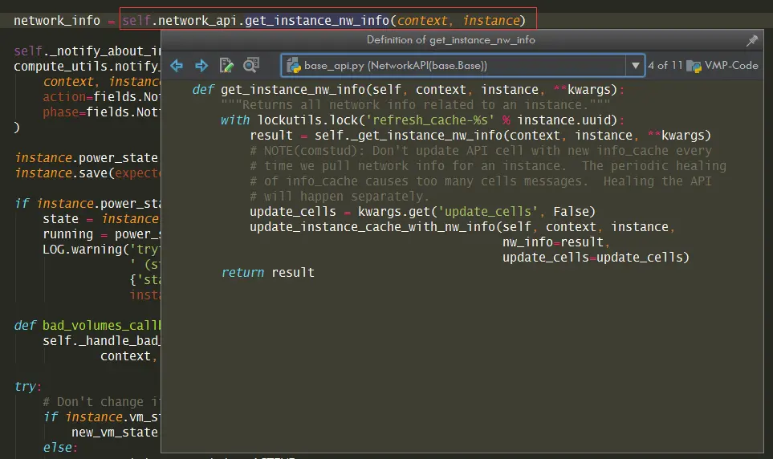The image size is (773, 459).
Task: Click 'running = power_' line in editor
Action: (102, 234)
